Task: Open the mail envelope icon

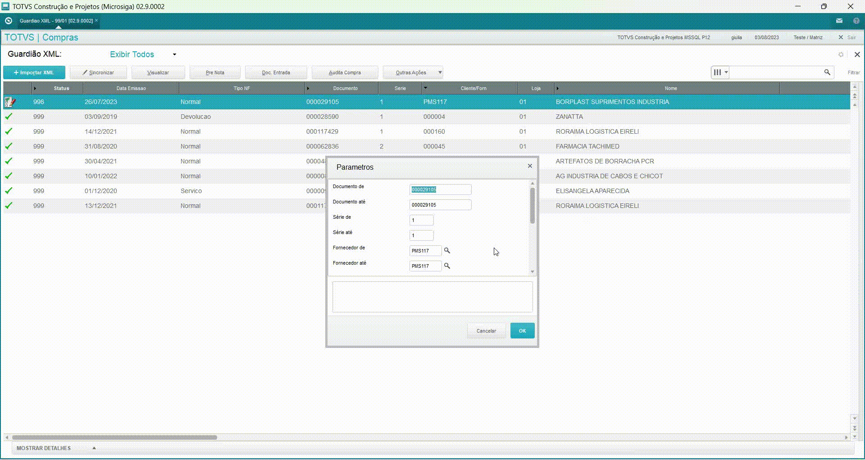Action: click(839, 21)
